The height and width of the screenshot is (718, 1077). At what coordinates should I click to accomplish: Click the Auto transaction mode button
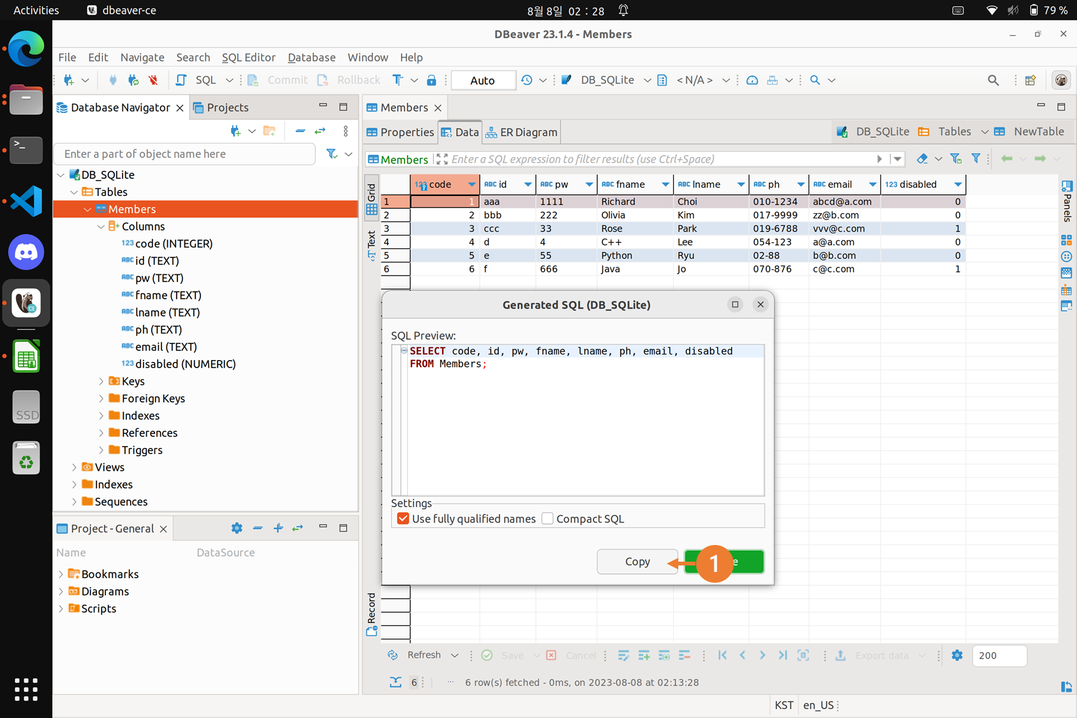(x=483, y=80)
